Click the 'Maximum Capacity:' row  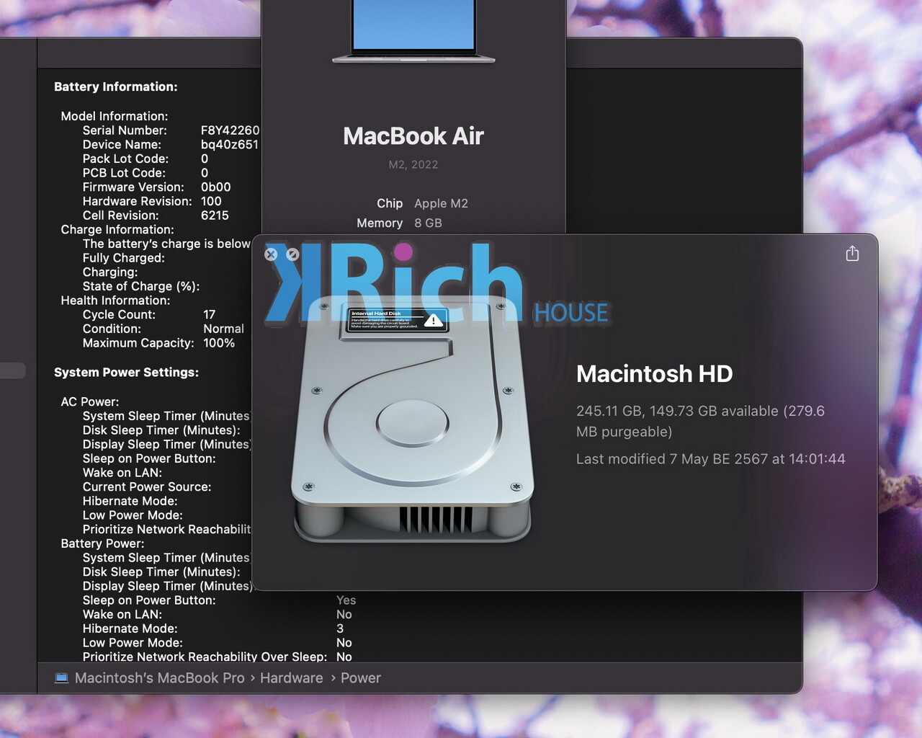click(x=158, y=343)
